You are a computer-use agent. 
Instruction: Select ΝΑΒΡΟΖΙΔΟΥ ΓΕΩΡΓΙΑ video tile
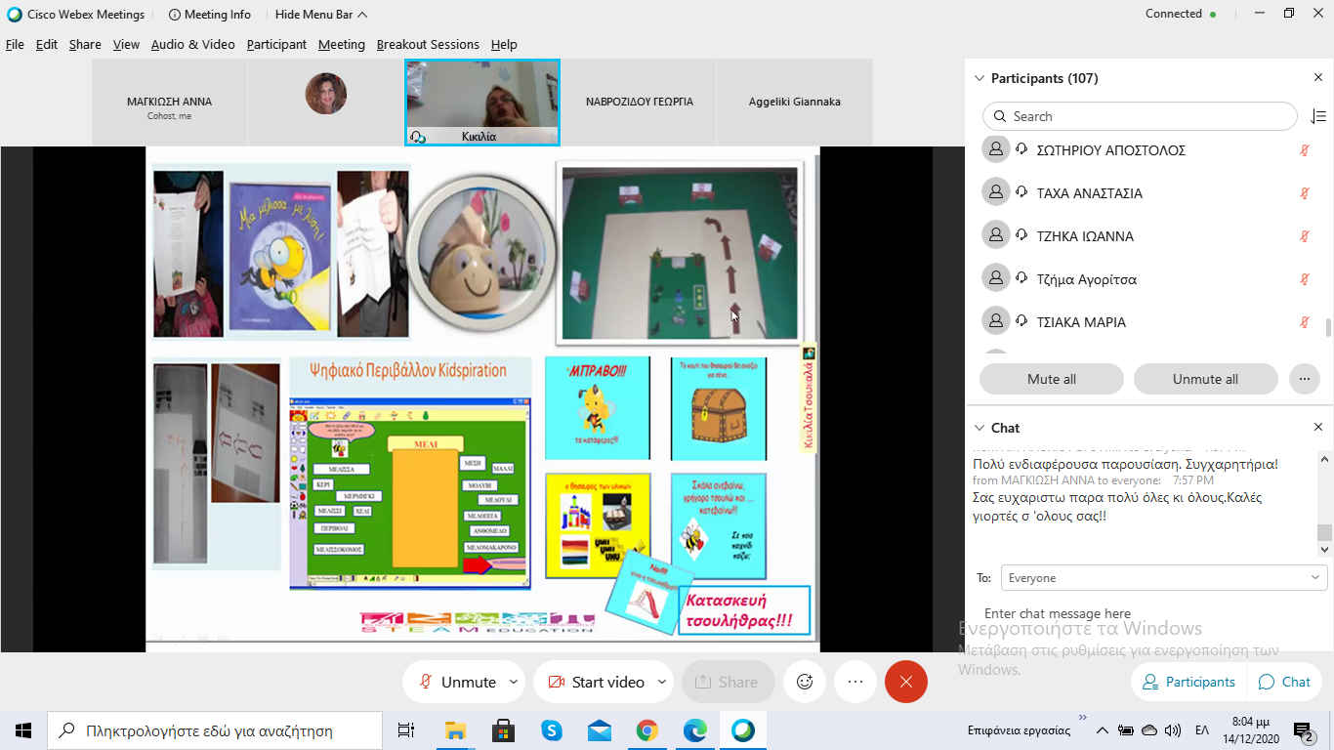[639, 103]
